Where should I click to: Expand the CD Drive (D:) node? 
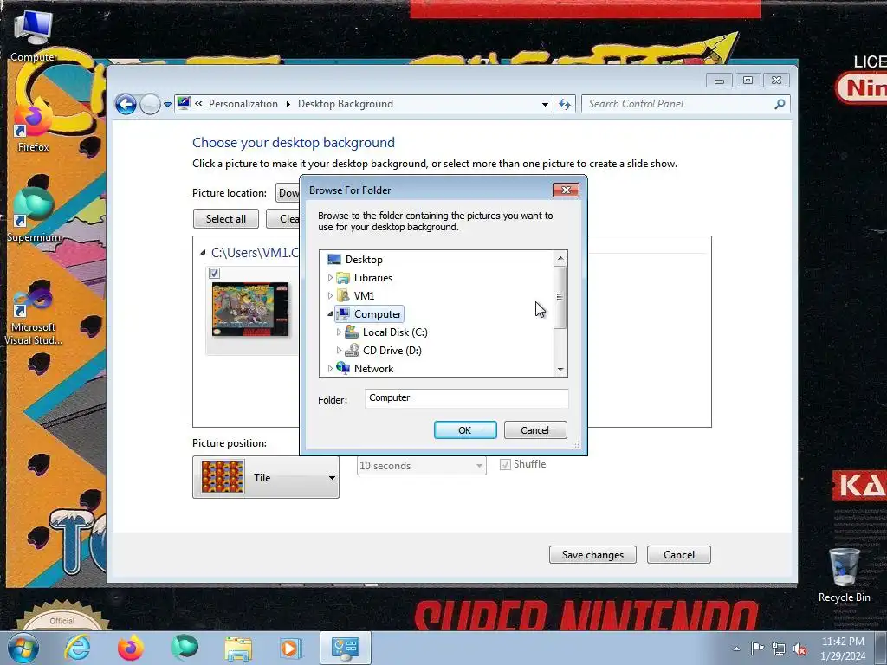pyautogui.click(x=339, y=350)
